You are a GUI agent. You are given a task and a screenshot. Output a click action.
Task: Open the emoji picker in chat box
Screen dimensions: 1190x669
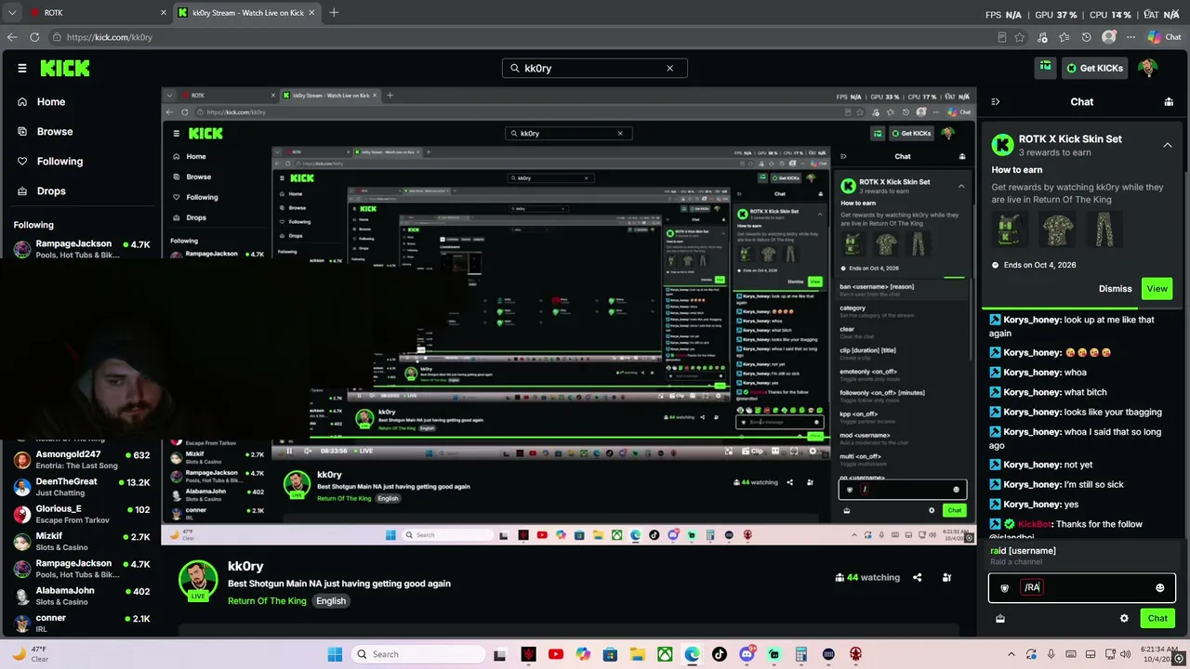pos(1159,587)
